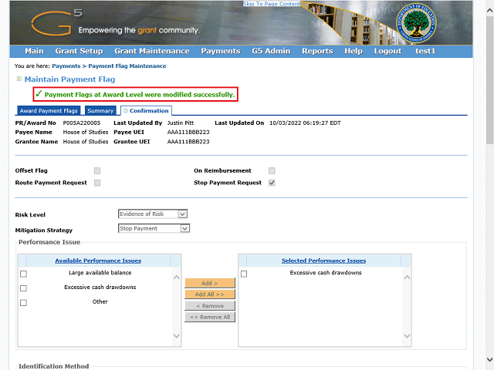Viewport: 494px width, 370px height.
Task: Click the Last Updated On timestamp 10/03/2022 06:19:27 EDT
Action: (305, 123)
